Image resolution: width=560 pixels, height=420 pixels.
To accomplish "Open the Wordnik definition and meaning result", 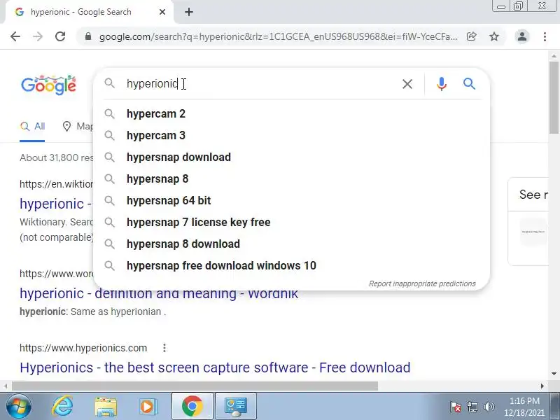I will 159,295.
